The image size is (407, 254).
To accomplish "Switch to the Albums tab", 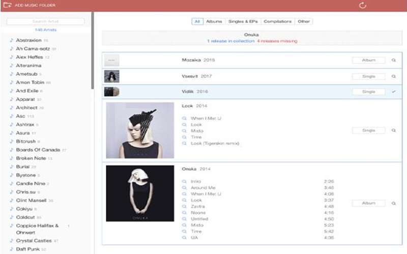I will [214, 21].
